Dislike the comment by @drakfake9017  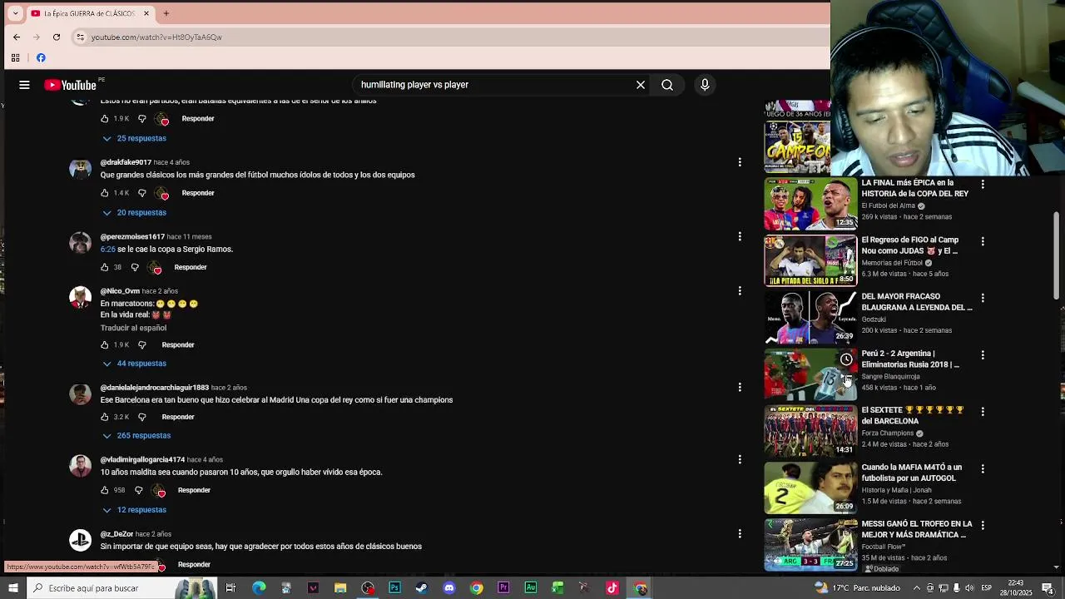141,193
